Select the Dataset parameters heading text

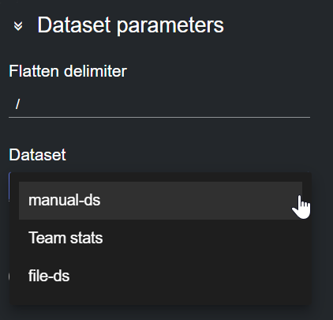[130, 25]
